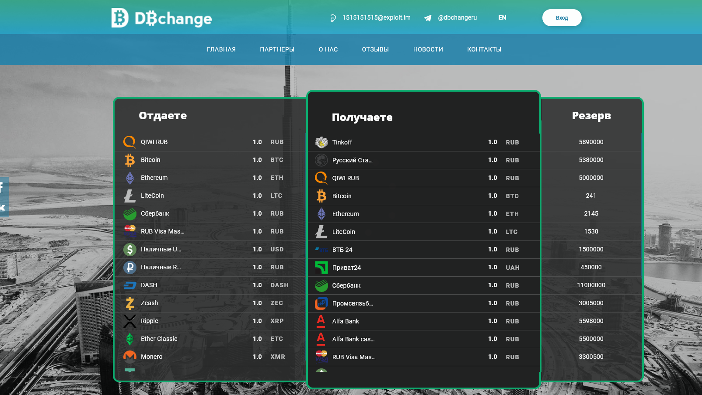The height and width of the screenshot is (395, 702).
Task: Open the НОВОСТИ menu item
Action: 428,49
